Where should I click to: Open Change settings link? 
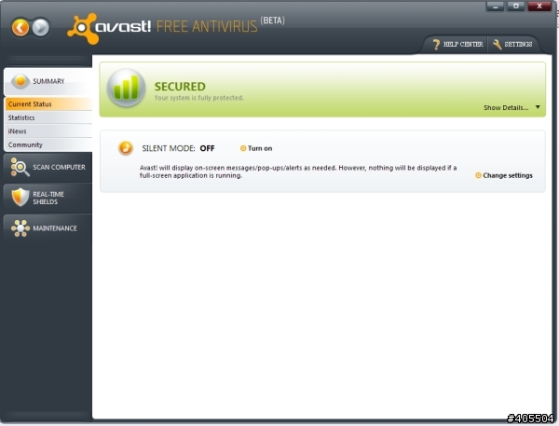(504, 175)
